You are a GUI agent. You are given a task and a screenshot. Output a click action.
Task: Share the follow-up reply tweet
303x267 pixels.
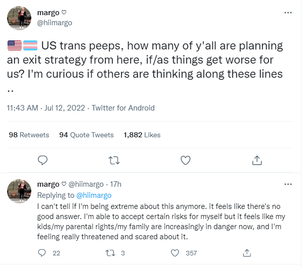(247, 252)
